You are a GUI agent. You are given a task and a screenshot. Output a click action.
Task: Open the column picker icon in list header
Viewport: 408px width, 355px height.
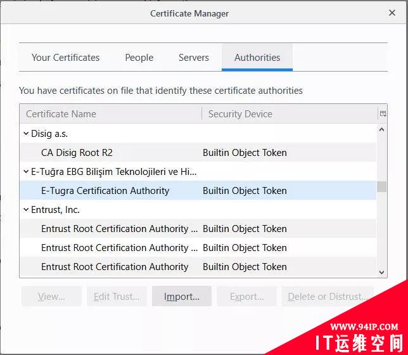point(383,113)
